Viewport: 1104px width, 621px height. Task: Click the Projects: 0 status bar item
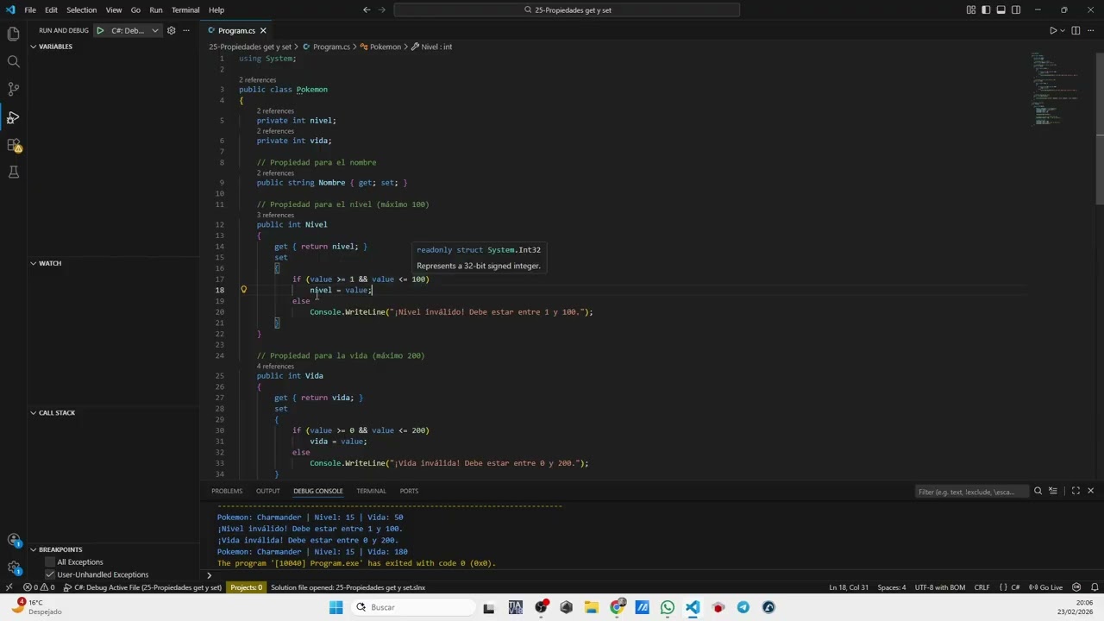(x=246, y=587)
